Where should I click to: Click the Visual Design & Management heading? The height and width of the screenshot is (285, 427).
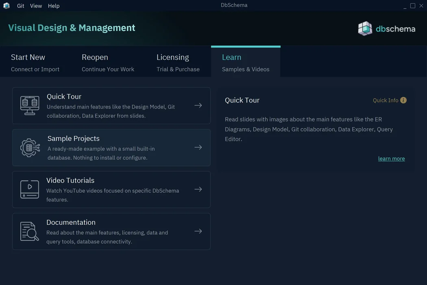click(x=72, y=28)
